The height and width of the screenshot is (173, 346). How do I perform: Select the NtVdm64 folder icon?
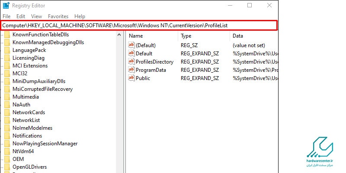coord(7,151)
